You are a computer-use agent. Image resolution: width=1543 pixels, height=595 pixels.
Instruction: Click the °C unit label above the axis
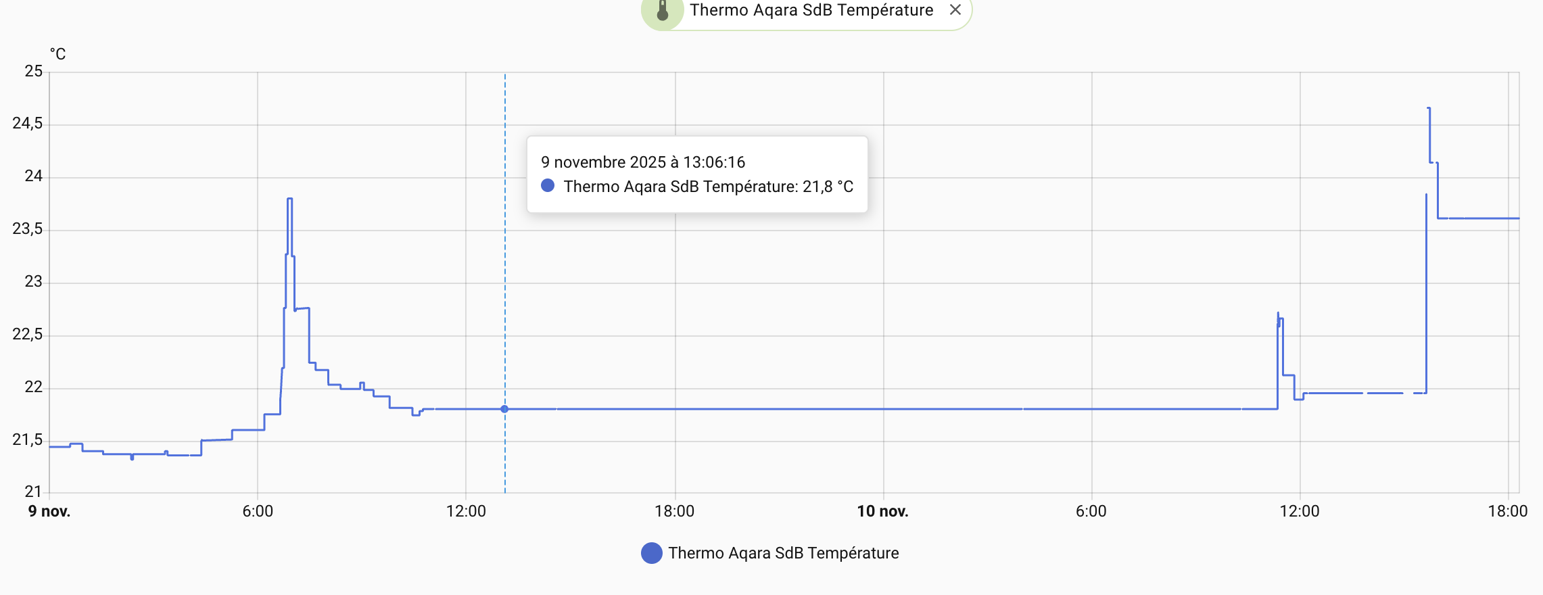[x=57, y=54]
